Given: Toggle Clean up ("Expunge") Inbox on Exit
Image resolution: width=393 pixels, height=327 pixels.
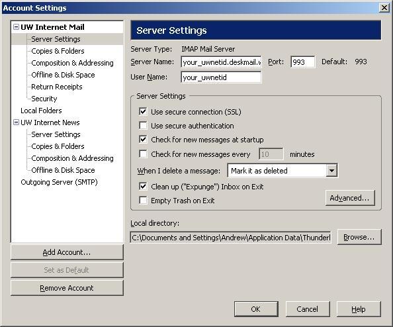Looking at the screenshot, I should pyautogui.click(x=143, y=187).
